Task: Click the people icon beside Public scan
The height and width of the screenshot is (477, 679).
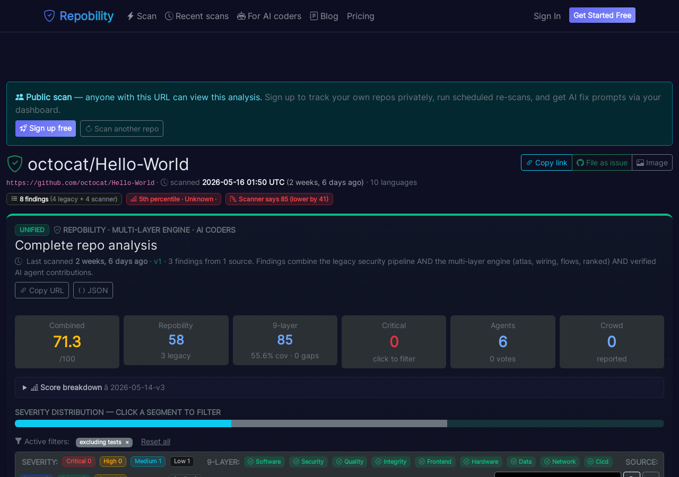Action: pyautogui.click(x=20, y=97)
